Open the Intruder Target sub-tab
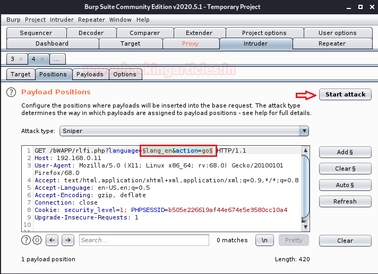The image size is (378, 274). pos(21,74)
